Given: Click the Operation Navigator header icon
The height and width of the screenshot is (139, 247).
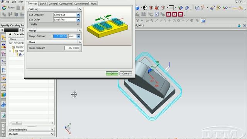Looking at the screenshot, I should click(x=10, y=34).
